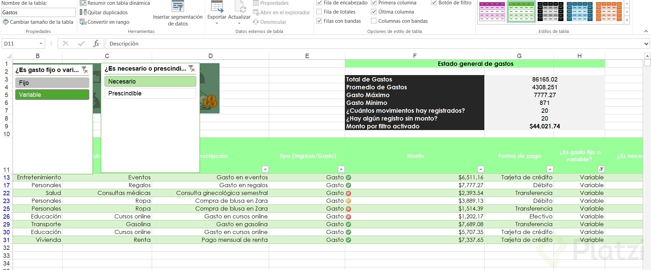Click the cancel entry X in formula bar
The image size is (651, 270).
coord(66,43)
